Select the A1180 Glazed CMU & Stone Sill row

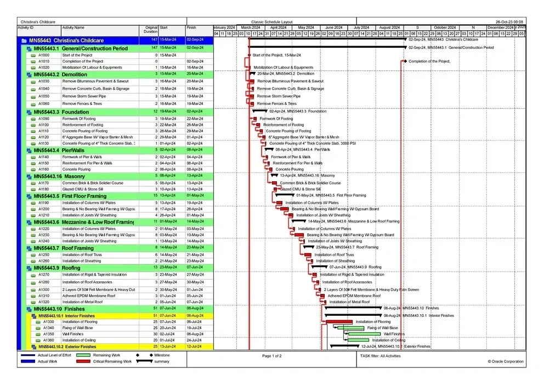click(x=120, y=189)
